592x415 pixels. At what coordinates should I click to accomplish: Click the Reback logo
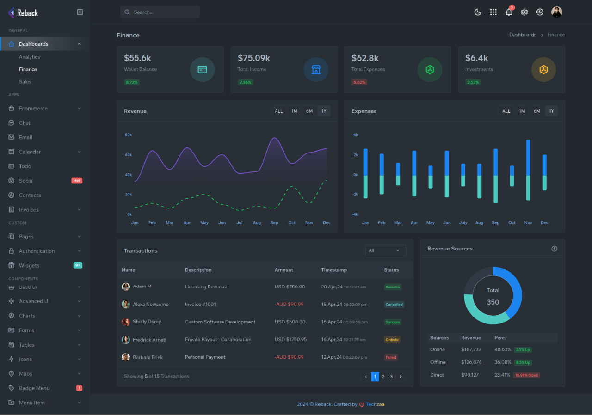tap(23, 13)
